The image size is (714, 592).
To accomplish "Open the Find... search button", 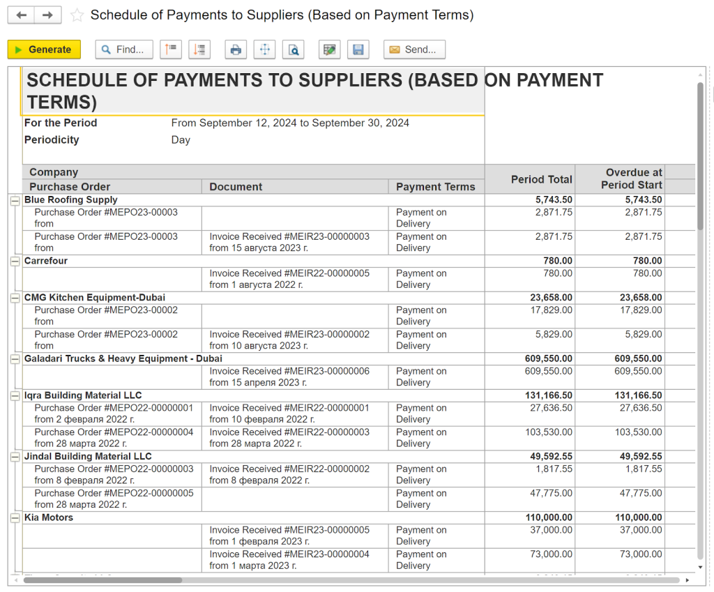I will click(124, 50).
